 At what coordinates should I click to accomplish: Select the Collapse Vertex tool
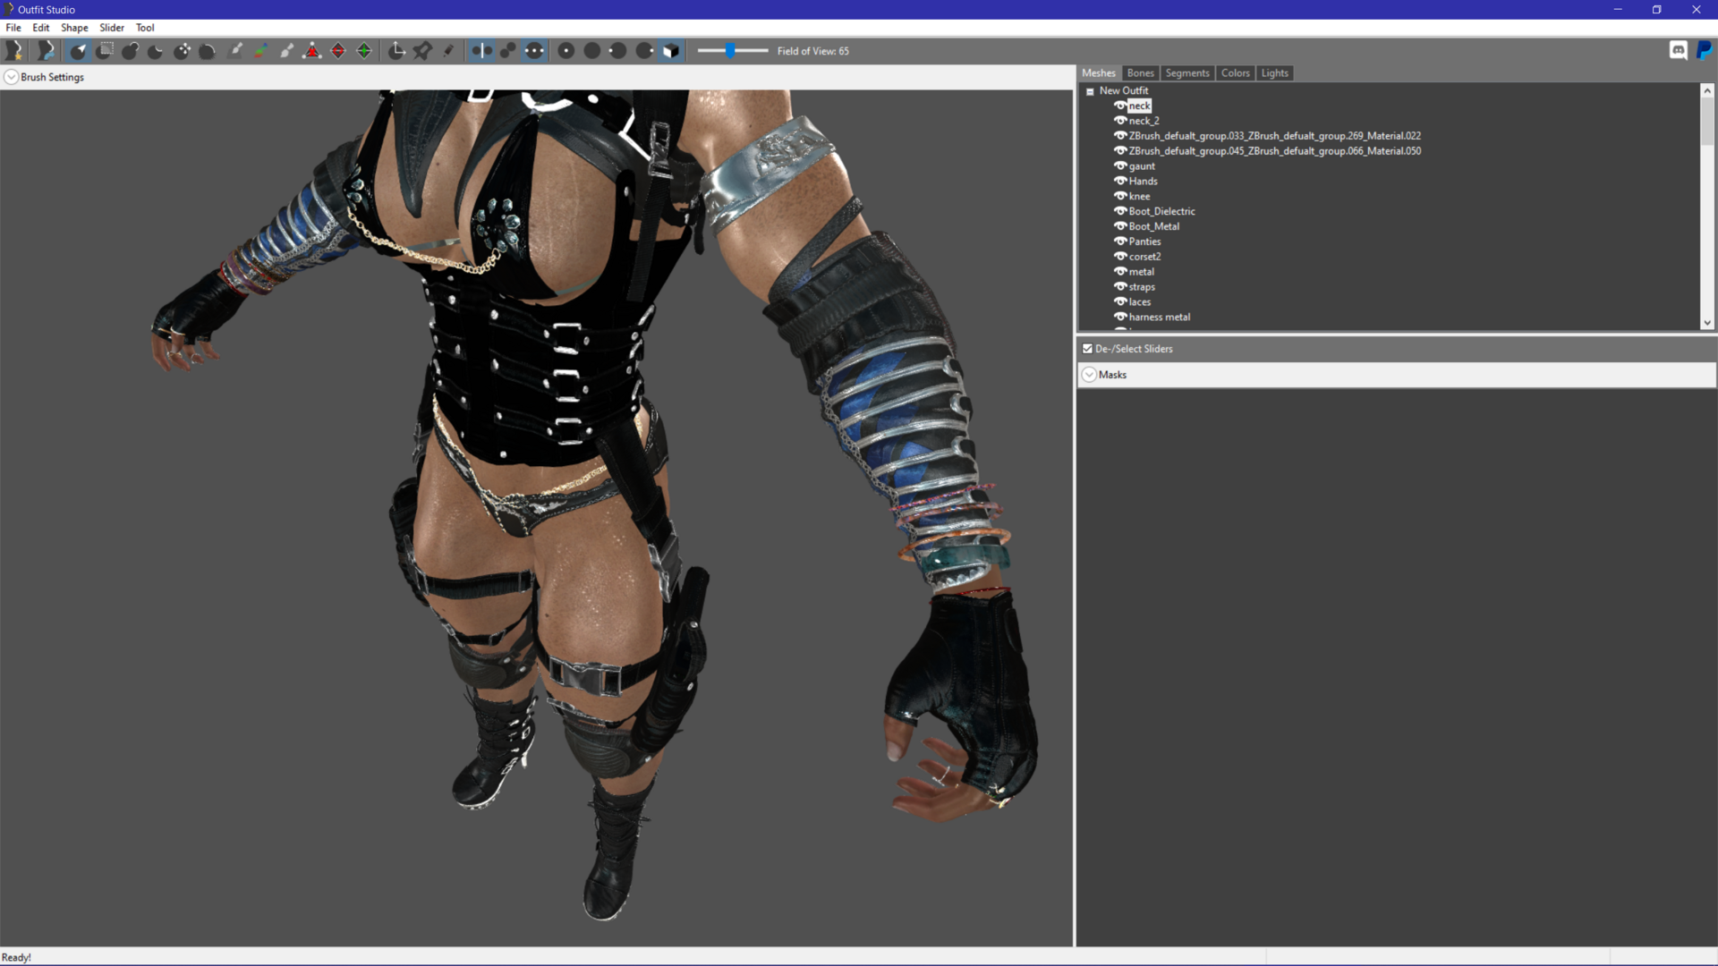(x=312, y=51)
